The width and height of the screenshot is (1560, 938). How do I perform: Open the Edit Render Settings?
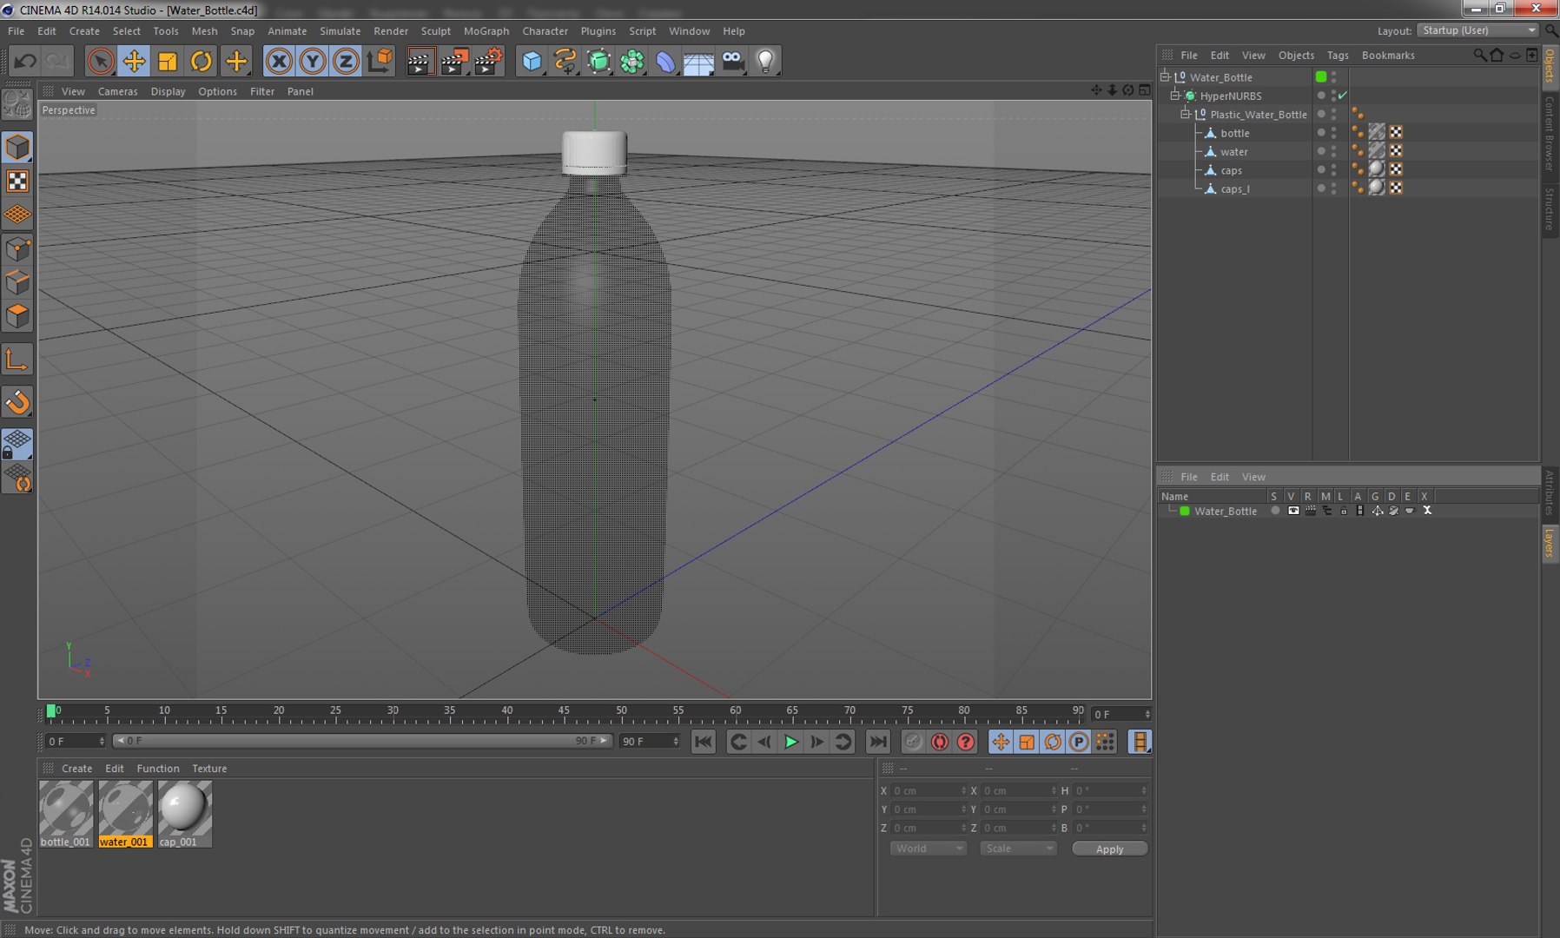click(x=489, y=61)
